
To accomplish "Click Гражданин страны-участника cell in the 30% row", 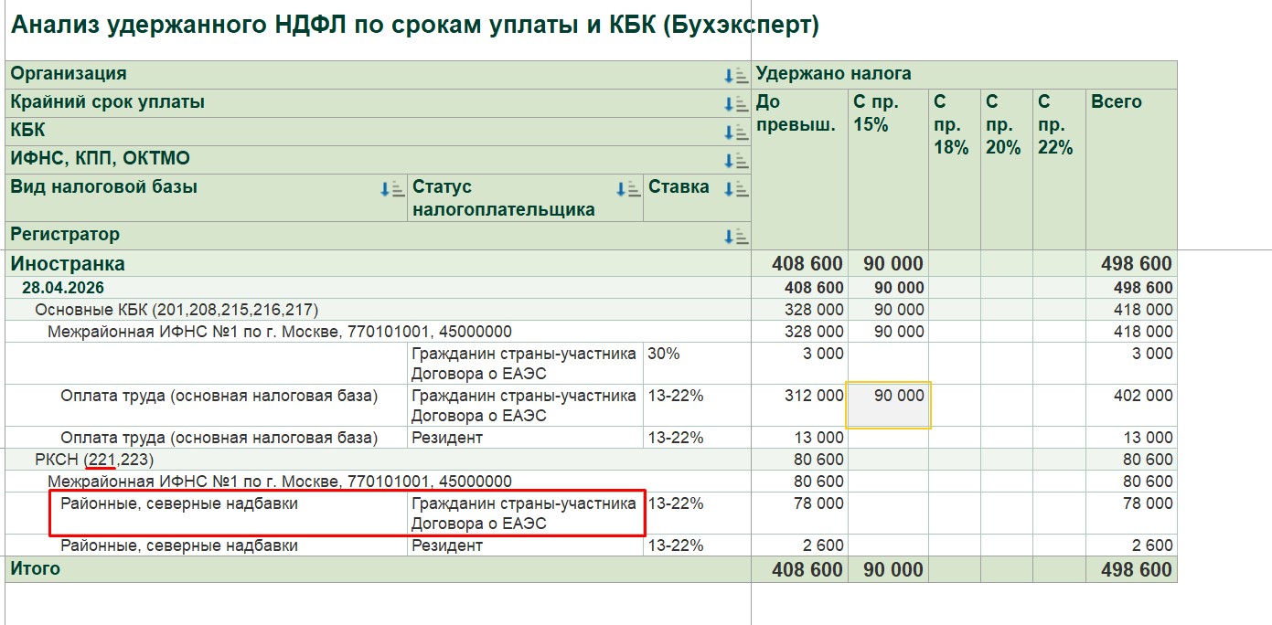I will tap(526, 364).
